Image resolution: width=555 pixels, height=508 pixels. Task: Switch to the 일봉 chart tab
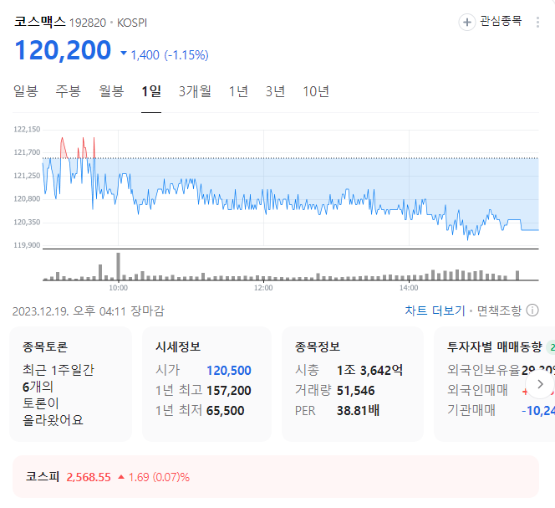(x=25, y=91)
